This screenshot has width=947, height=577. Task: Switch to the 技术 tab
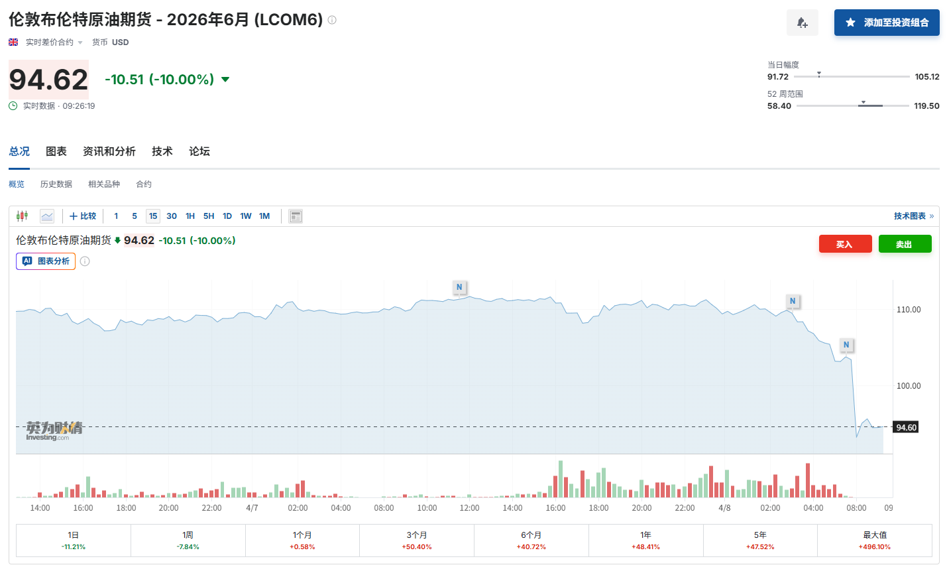(162, 151)
